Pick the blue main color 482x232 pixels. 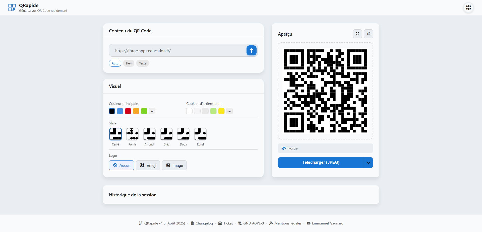[x=120, y=111]
